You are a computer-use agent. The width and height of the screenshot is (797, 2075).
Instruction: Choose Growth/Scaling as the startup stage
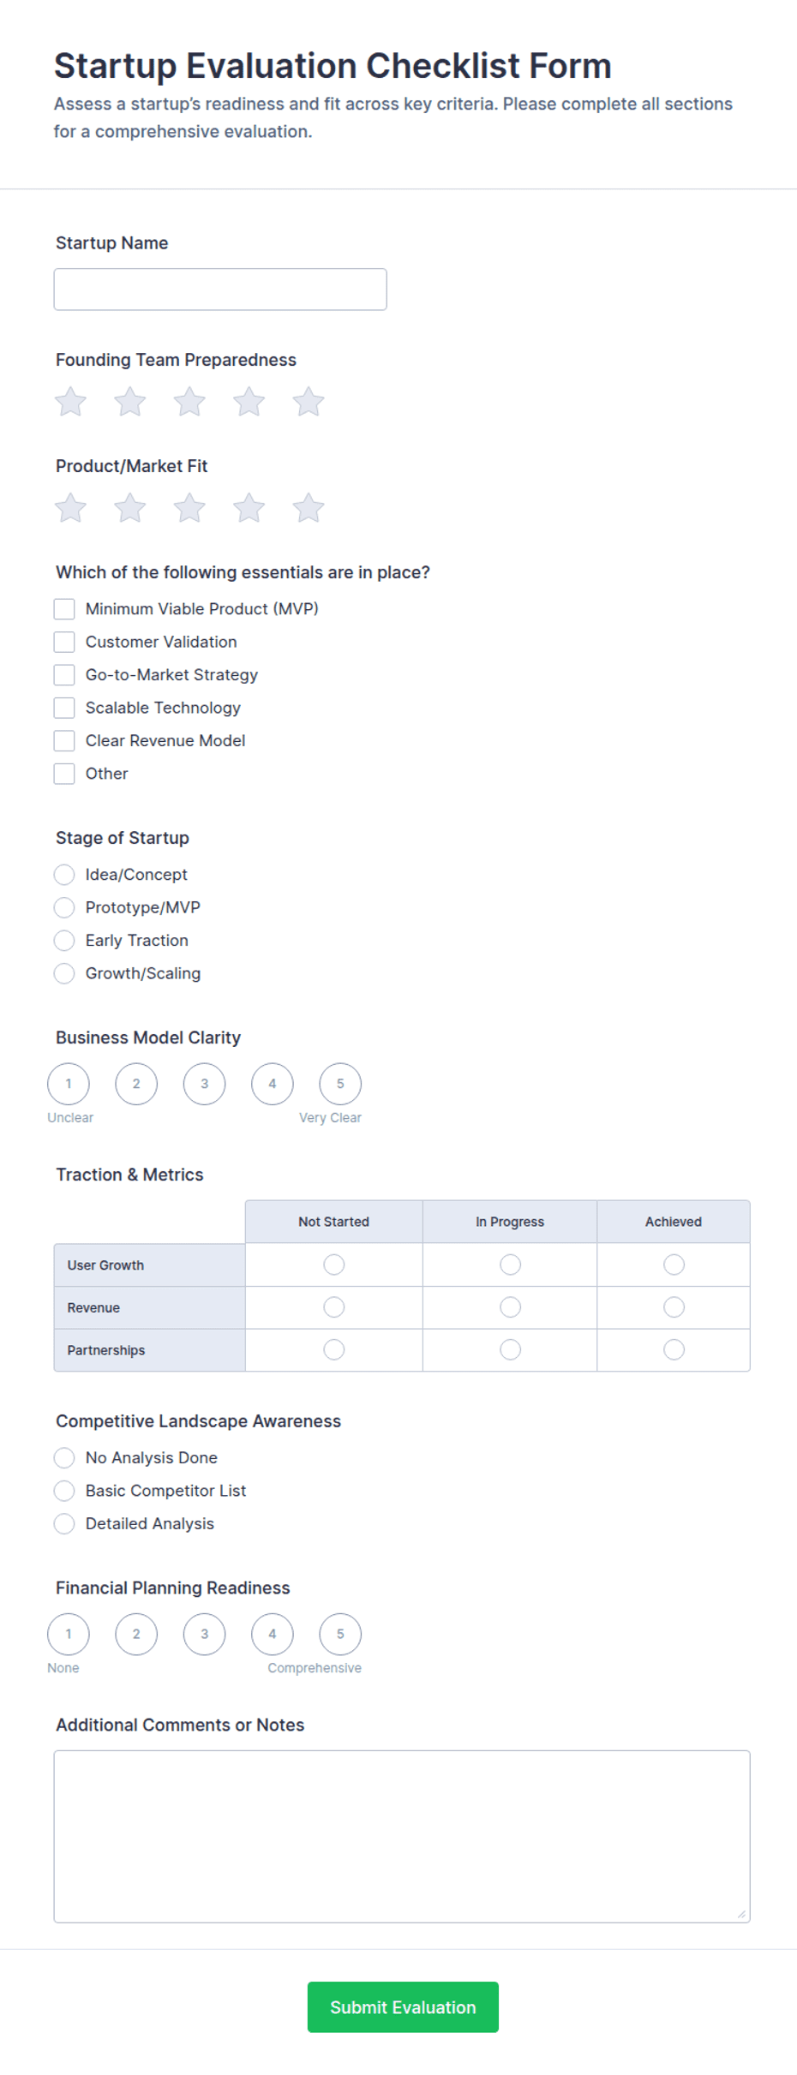coord(64,973)
